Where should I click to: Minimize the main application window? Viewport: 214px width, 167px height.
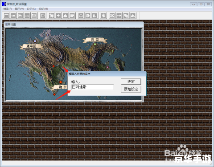pos(193,4)
